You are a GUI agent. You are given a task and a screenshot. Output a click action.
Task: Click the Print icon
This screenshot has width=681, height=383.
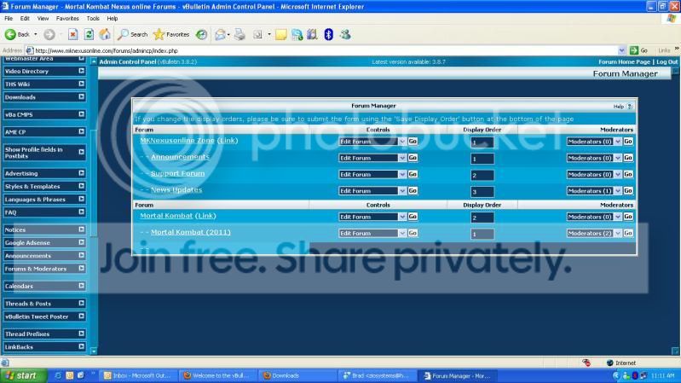240,34
